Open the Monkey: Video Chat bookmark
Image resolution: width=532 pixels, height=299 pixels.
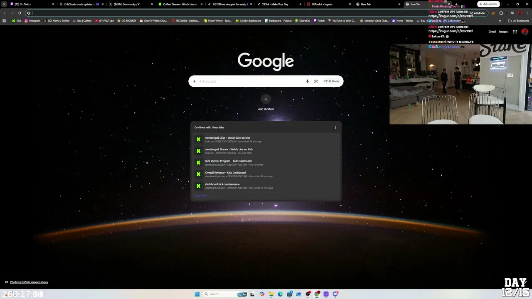tap(374, 21)
